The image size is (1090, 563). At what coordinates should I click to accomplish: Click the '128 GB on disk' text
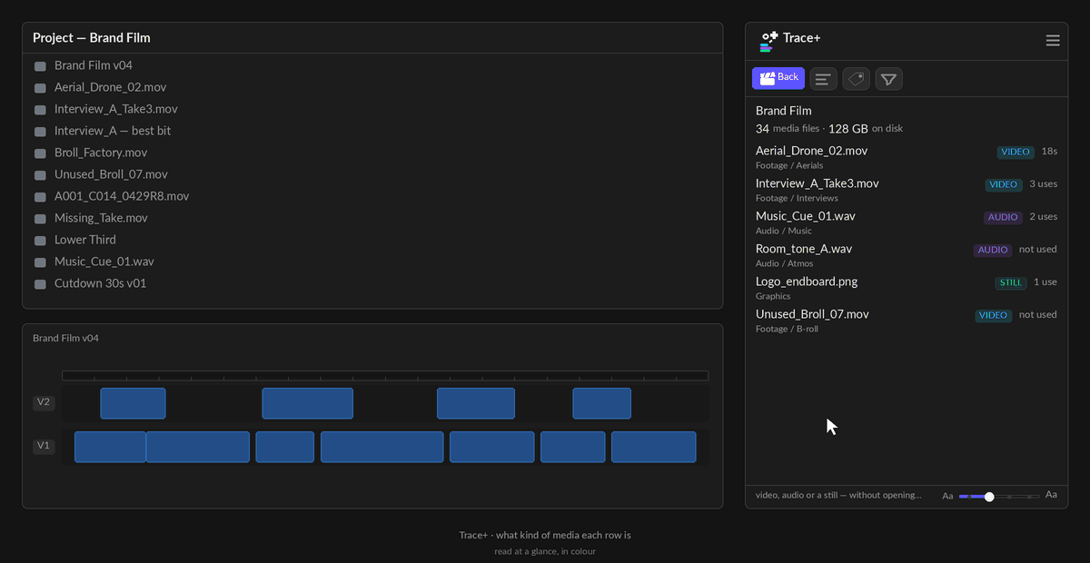866,129
